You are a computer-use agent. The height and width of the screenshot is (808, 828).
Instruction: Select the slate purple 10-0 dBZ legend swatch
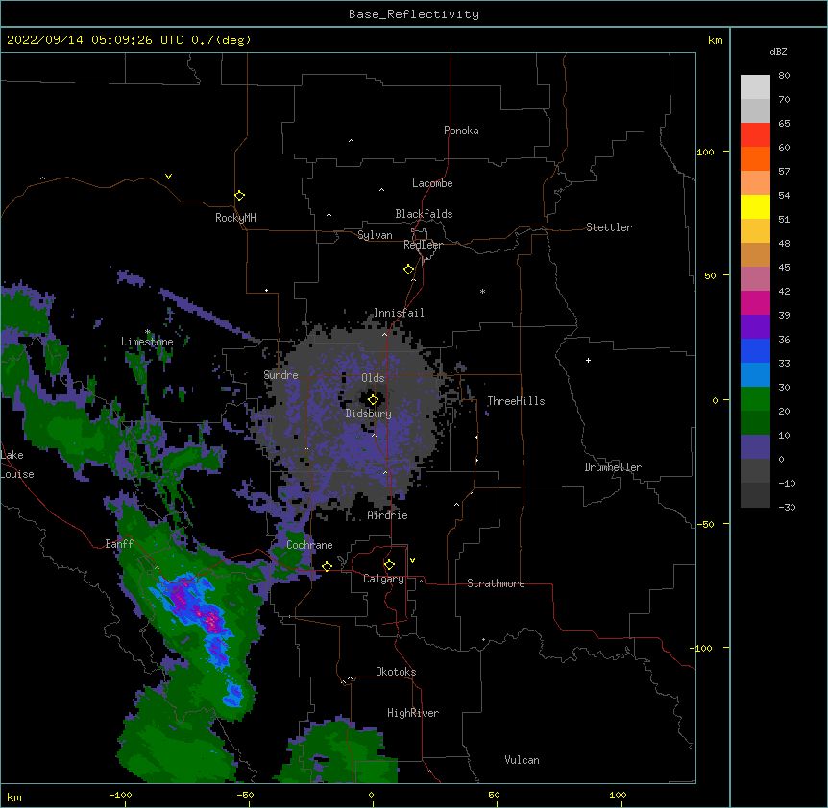[x=755, y=447]
